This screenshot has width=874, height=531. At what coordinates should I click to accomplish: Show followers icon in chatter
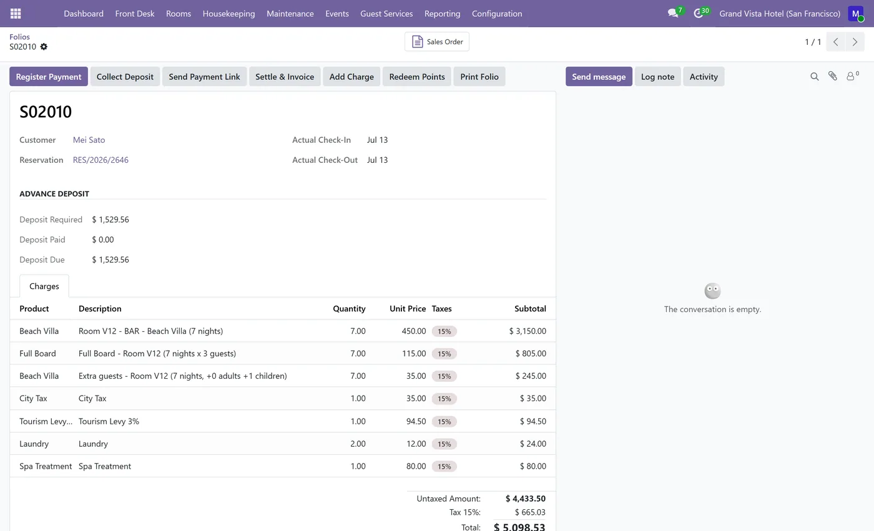coord(852,76)
